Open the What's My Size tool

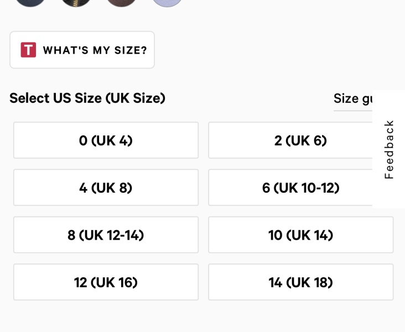[82, 50]
